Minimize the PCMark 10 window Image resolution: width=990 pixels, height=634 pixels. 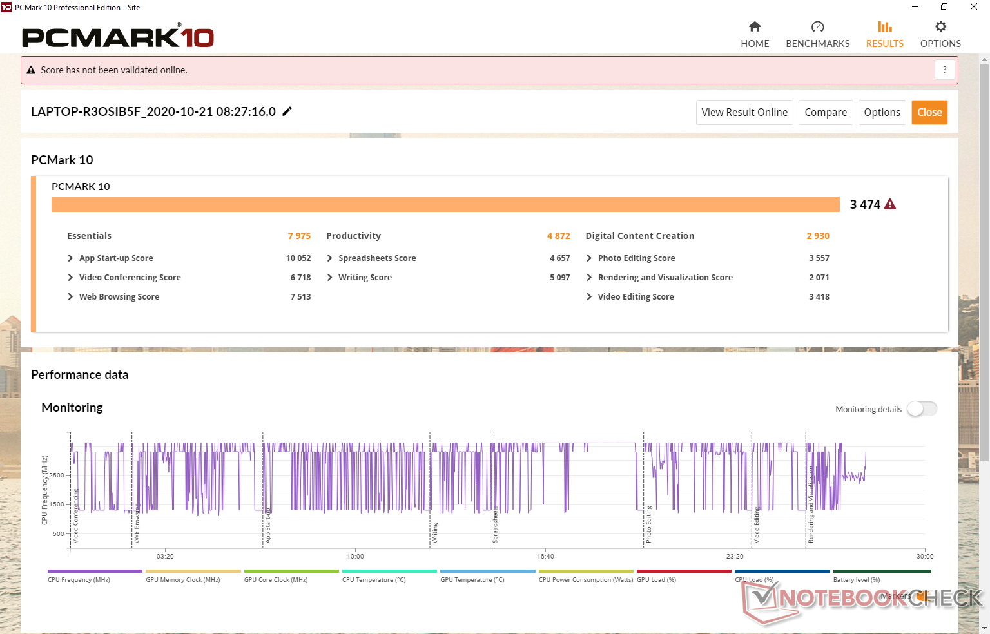[915, 7]
